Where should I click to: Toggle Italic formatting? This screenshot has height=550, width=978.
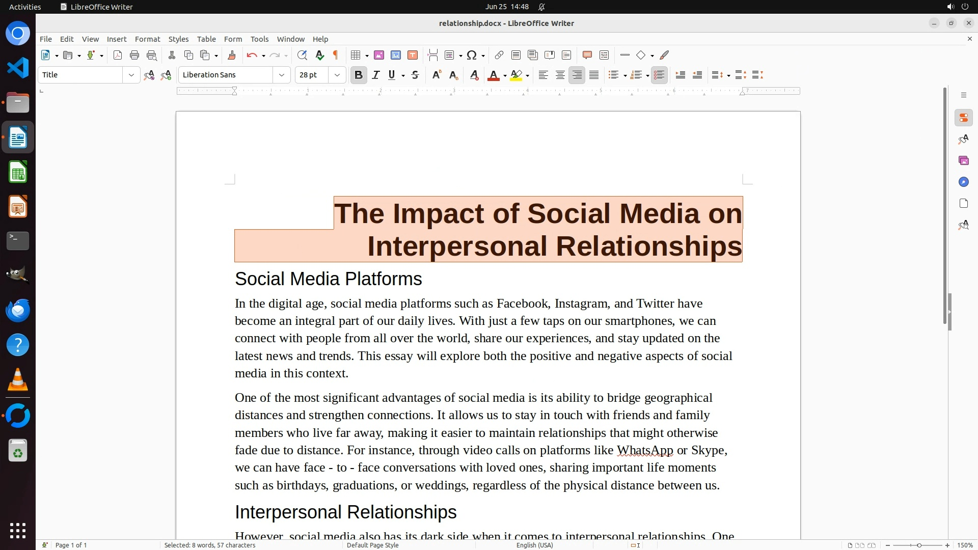pos(376,75)
